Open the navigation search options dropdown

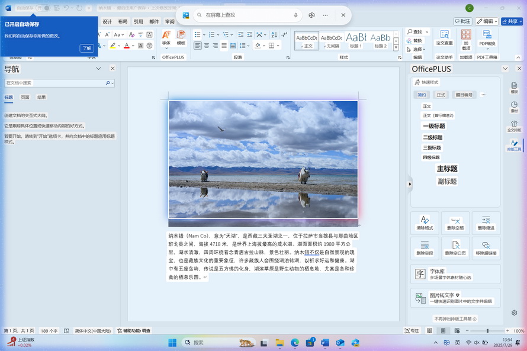pyautogui.click(x=113, y=83)
